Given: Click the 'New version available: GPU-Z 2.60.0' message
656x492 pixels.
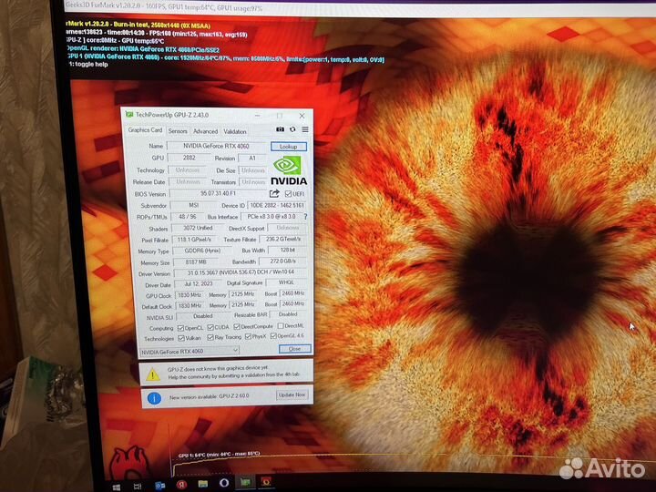Looking at the screenshot, I should (x=210, y=396).
